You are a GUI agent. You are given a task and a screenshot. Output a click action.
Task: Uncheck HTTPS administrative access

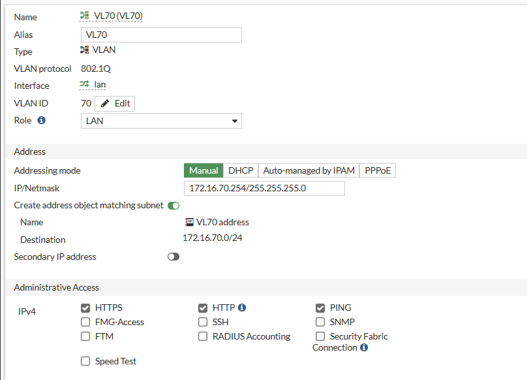(85, 308)
